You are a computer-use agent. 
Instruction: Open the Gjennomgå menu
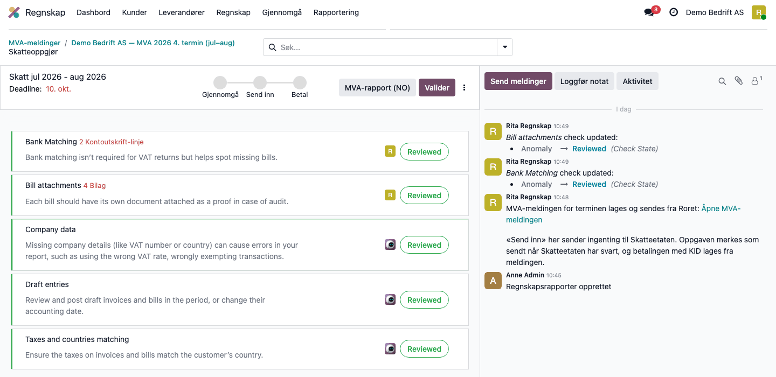point(282,12)
